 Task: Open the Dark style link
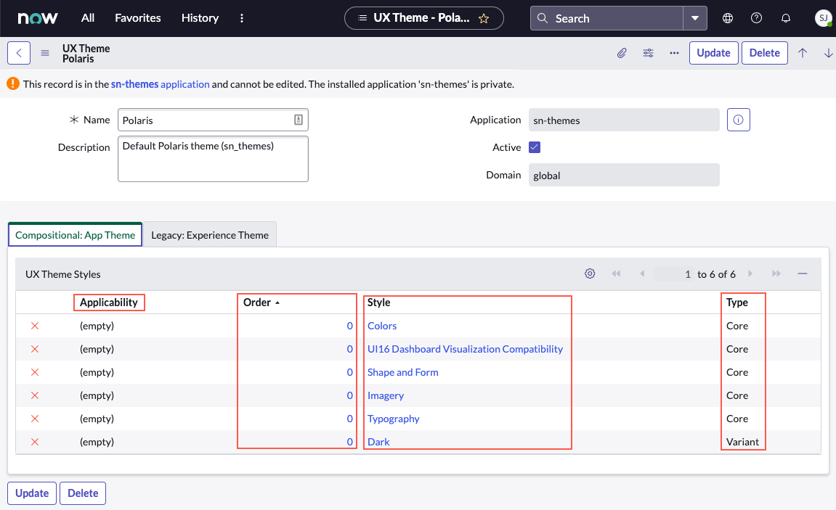pyautogui.click(x=378, y=442)
